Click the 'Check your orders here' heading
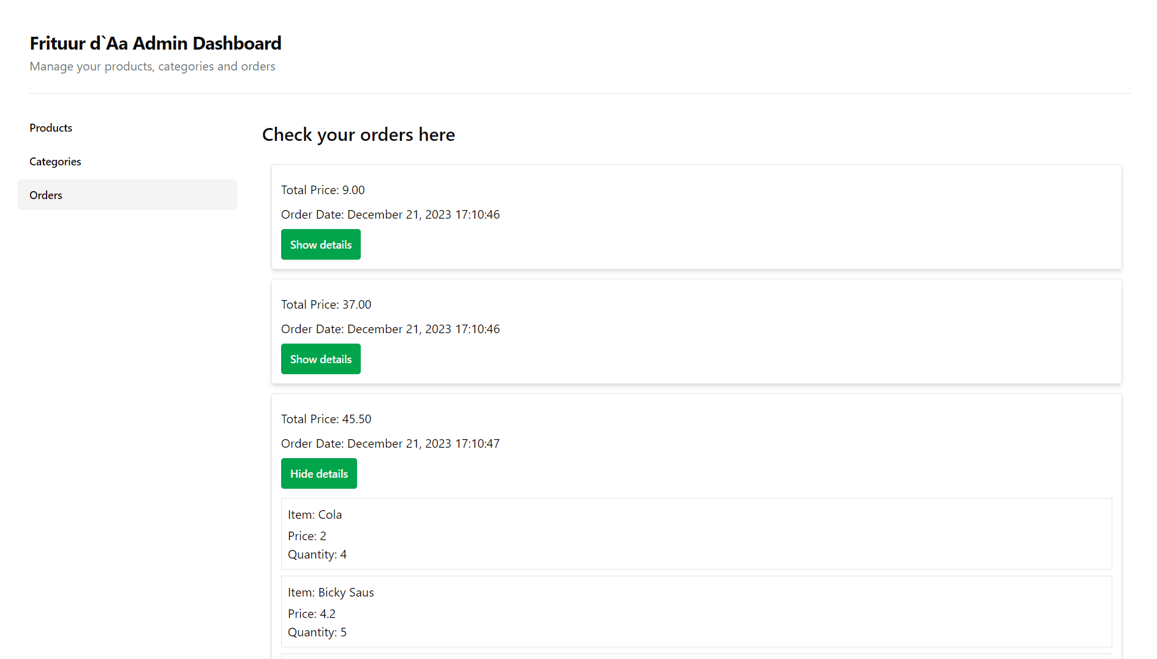 coord(358,135)
